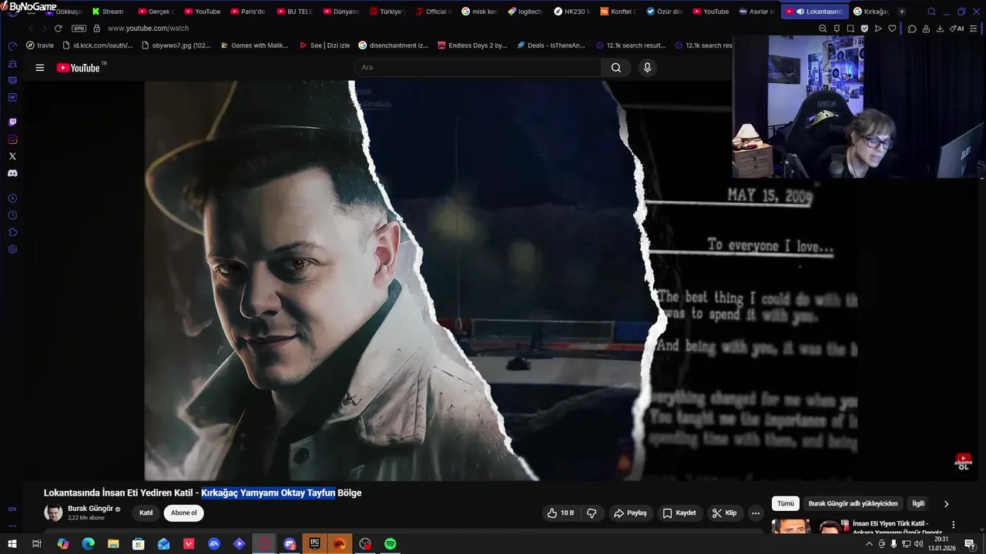Open the browser AI assistant icon

click(957, 28)
